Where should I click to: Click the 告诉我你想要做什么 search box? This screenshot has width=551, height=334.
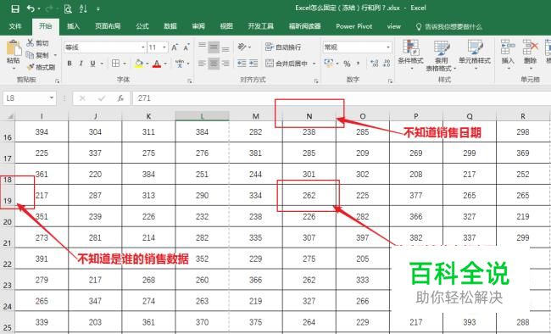[449, 27]
